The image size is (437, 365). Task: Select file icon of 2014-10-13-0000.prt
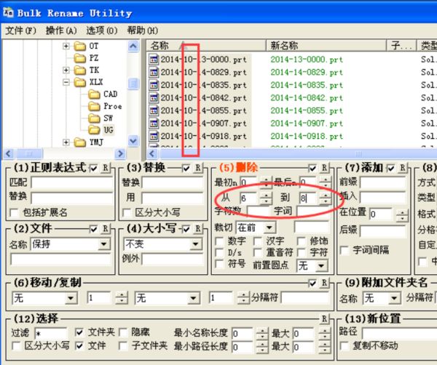coord(154,59)
